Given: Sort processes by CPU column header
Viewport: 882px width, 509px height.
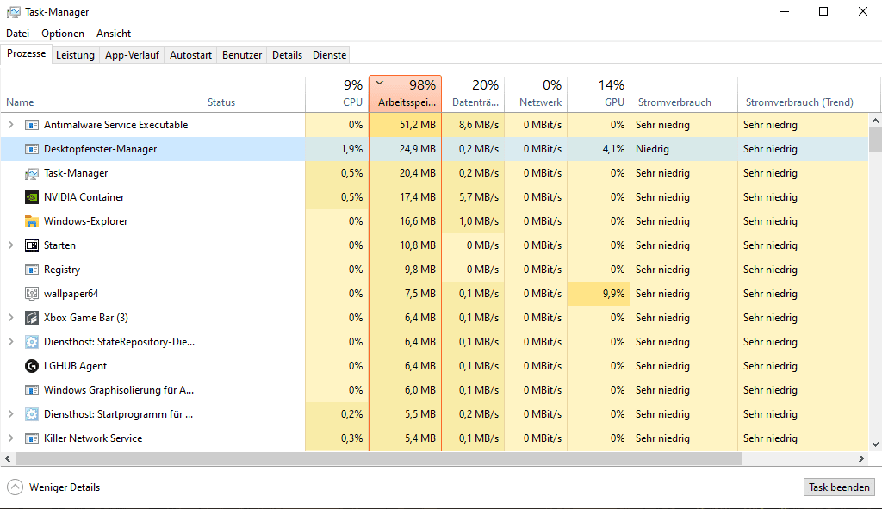Looking at the screenshot, I should point(337,94).
